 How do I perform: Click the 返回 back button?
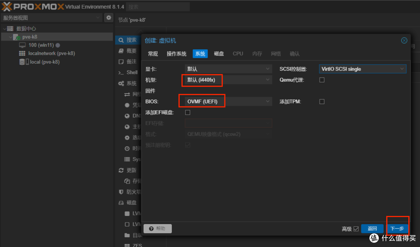372,228
